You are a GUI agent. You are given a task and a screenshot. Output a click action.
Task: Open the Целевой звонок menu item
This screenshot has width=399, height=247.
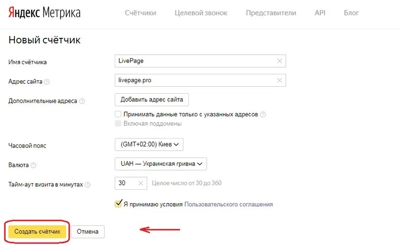201,13
